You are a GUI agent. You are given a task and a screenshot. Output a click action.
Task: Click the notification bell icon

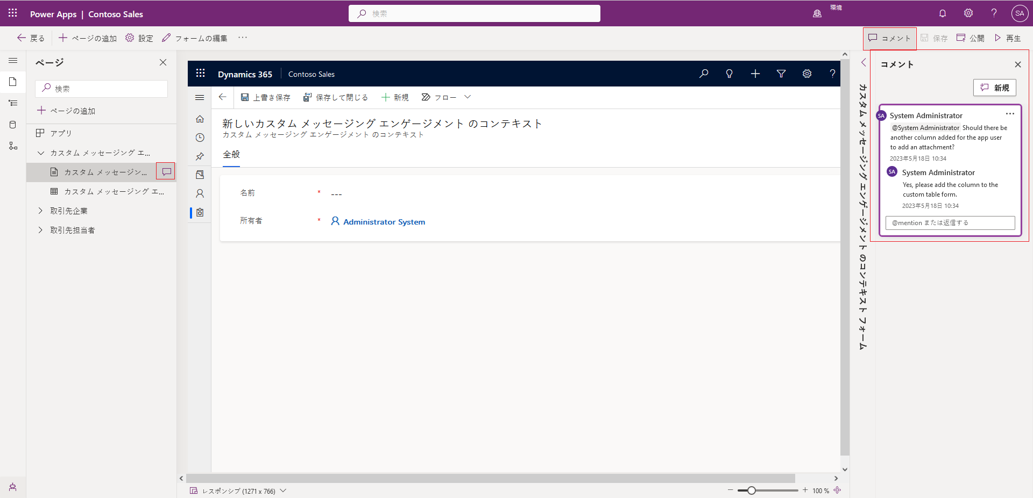[x=943, y=13]
